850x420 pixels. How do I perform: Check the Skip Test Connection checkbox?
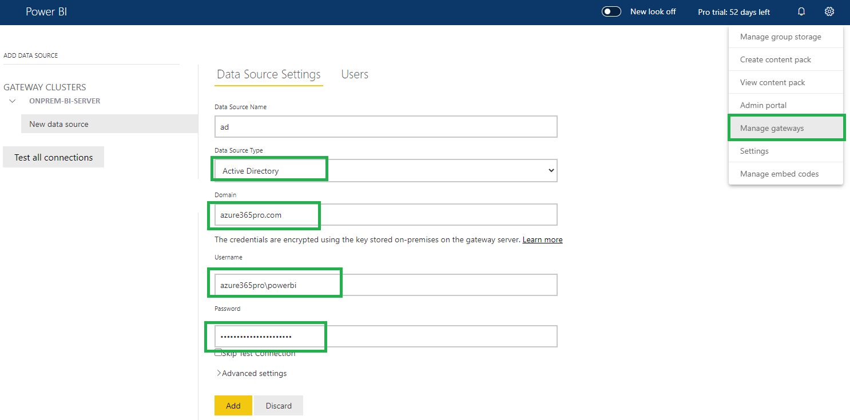point(218,353)
